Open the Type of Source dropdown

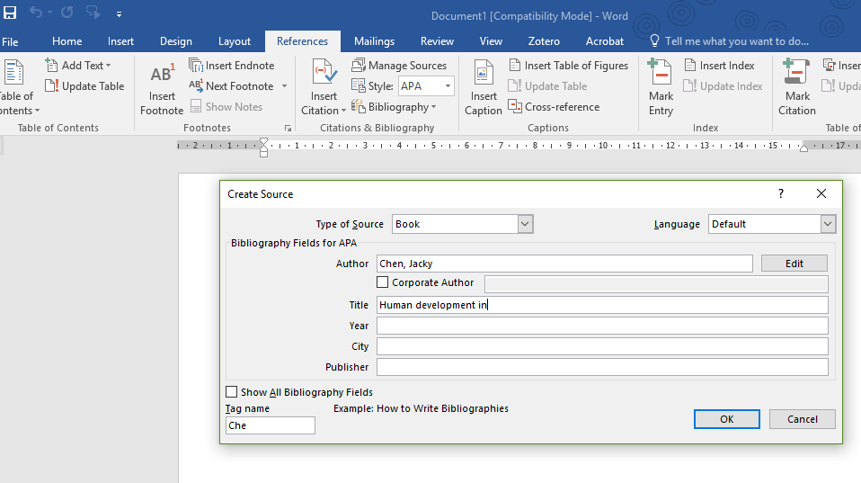coord(525,224)
